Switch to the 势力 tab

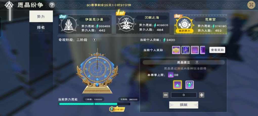coord(41,16)
